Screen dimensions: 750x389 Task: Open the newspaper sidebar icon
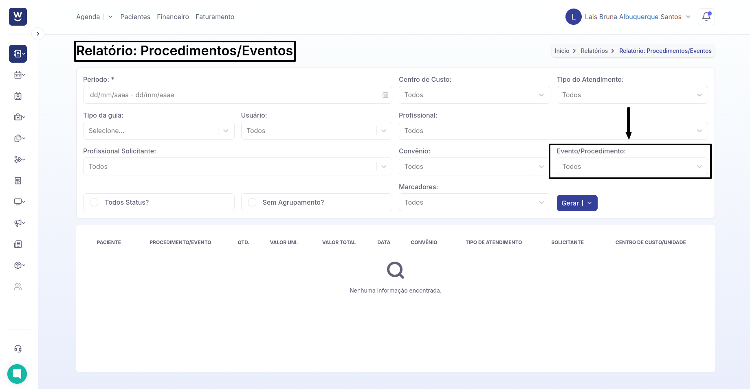pos(18,244)
